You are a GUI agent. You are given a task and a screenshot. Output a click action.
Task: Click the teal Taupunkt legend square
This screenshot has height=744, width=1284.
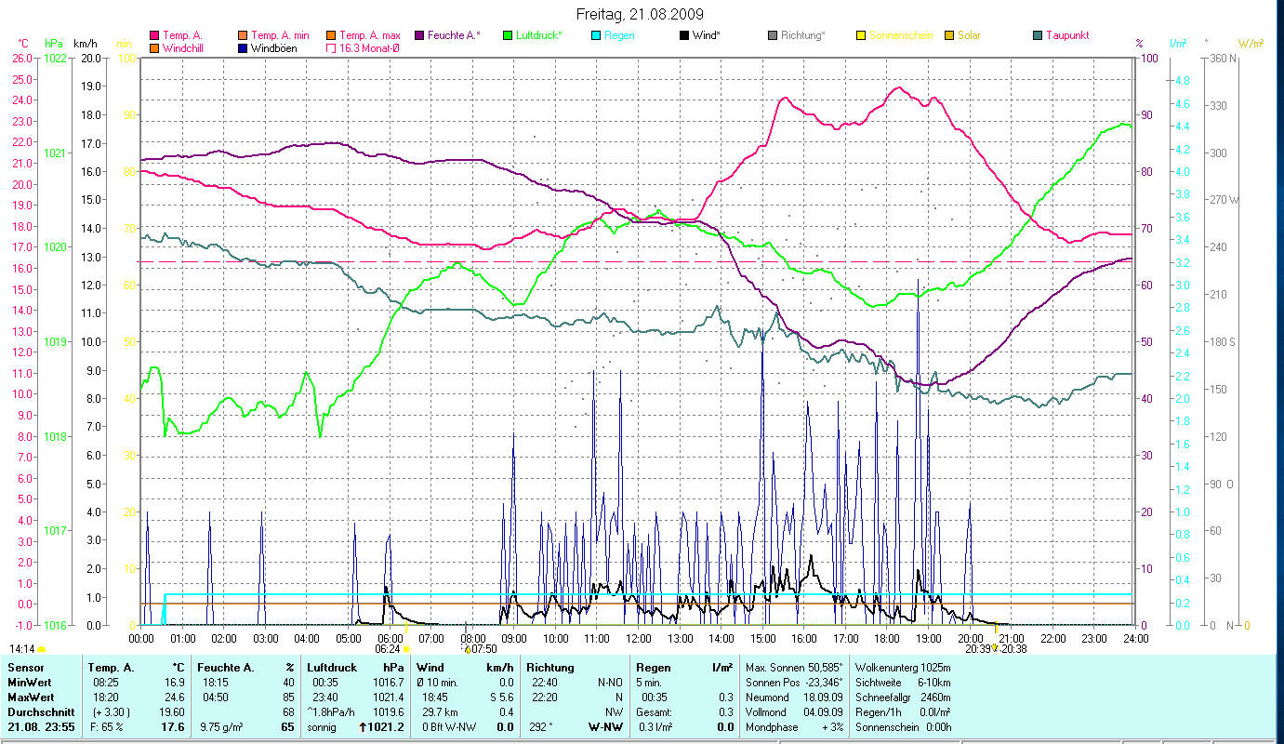coord(1038,35)
